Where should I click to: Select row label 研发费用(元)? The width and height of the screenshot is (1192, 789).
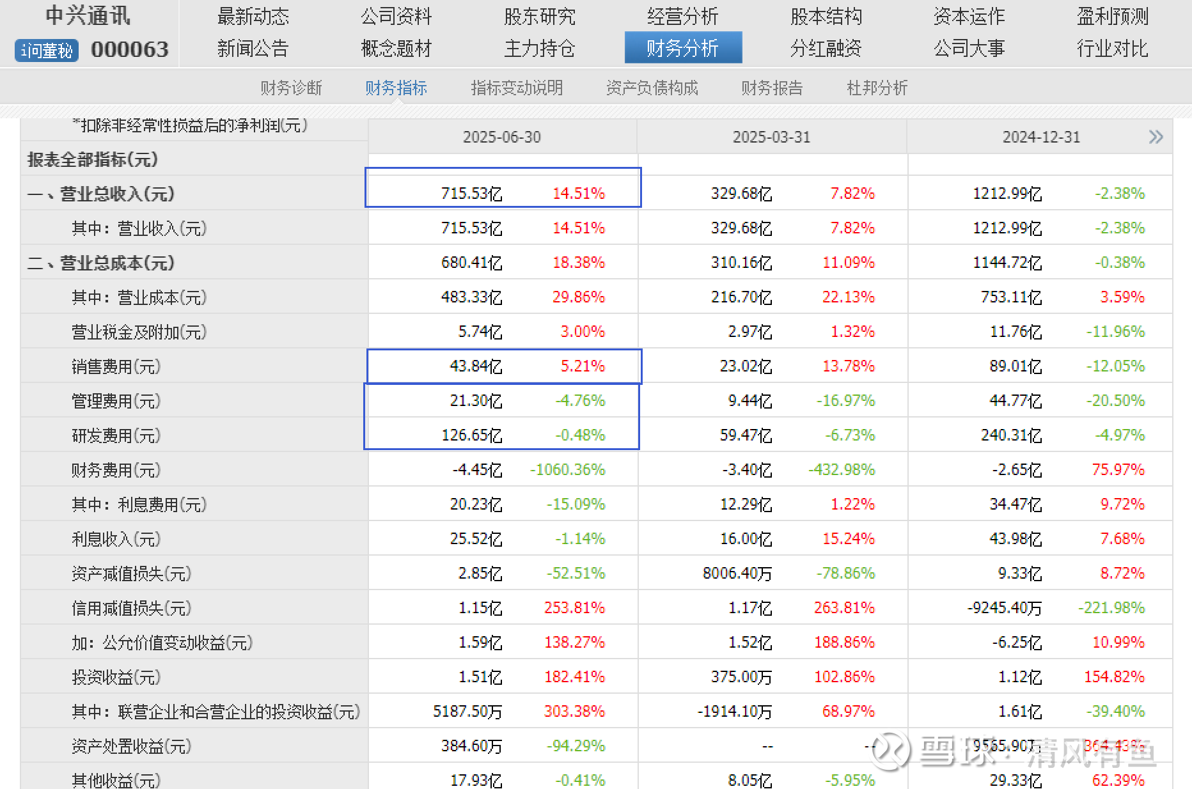click(116, 435)
